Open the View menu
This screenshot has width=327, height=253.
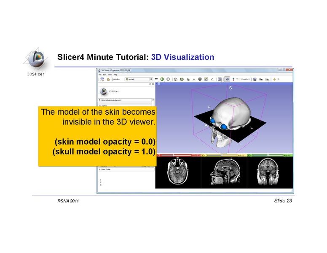click(110, 75)
